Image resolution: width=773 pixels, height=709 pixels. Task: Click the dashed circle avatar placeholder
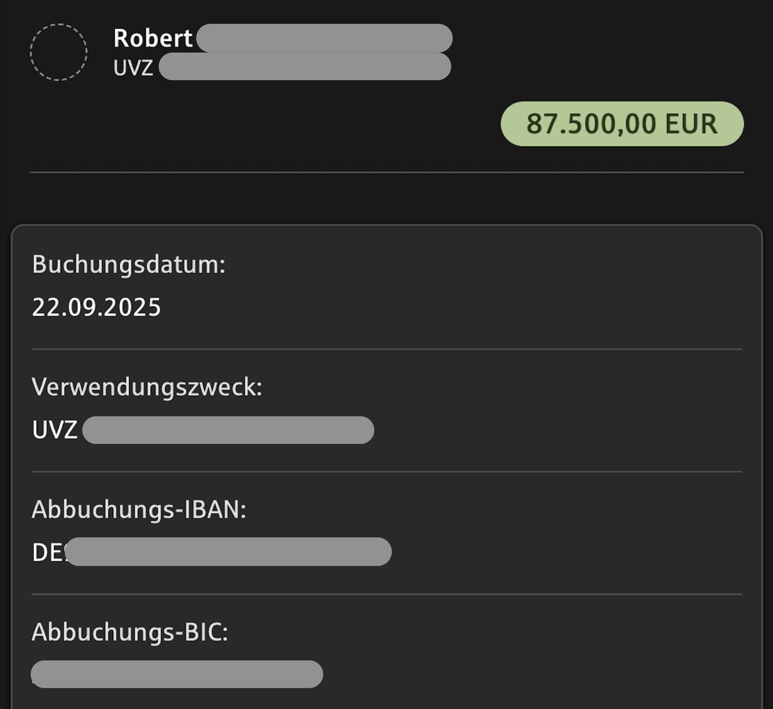[59, 51]
